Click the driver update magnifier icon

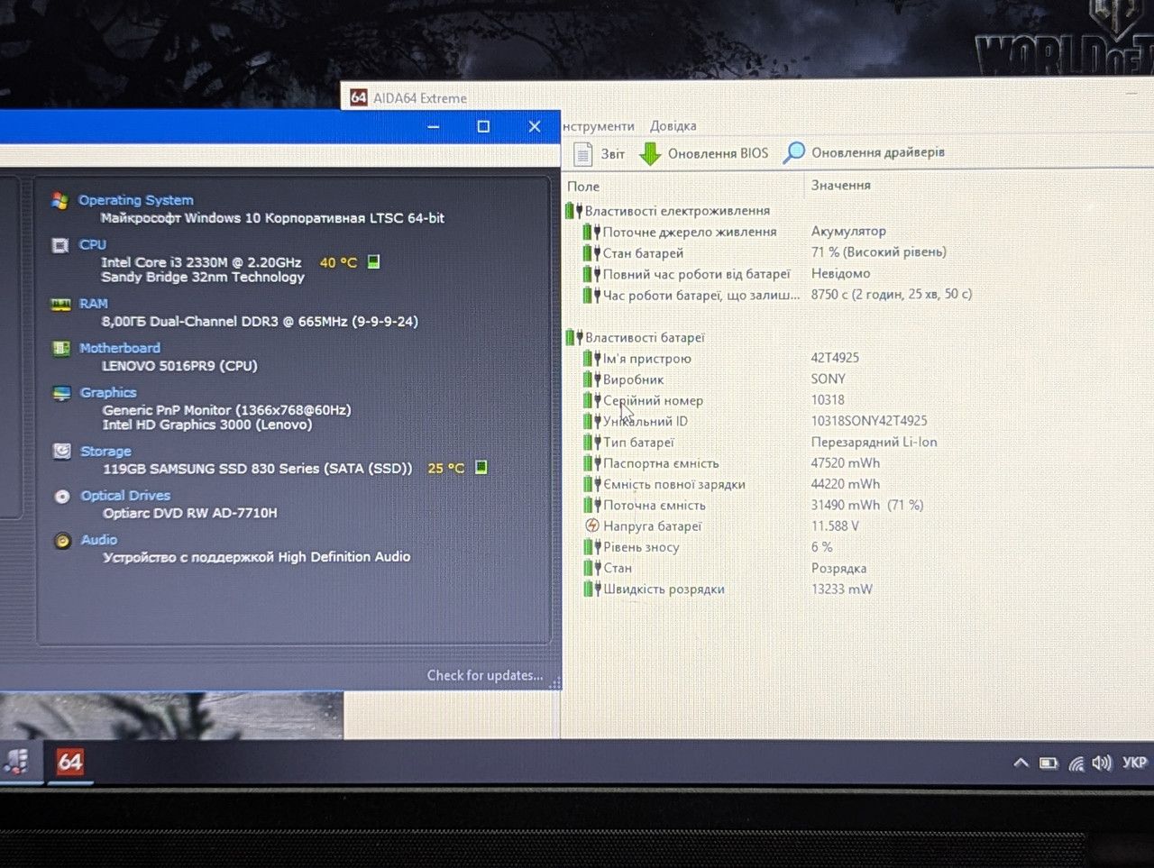coord(793,152)
